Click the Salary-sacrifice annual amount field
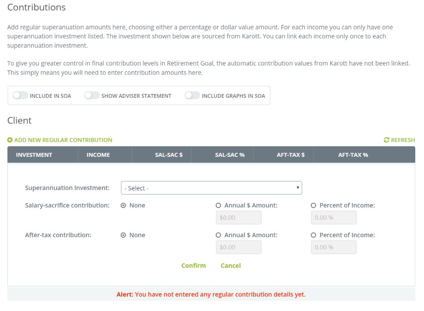 [239, 218]
